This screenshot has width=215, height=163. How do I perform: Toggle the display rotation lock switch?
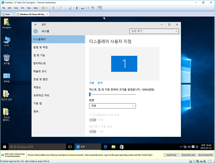point(93,120)
